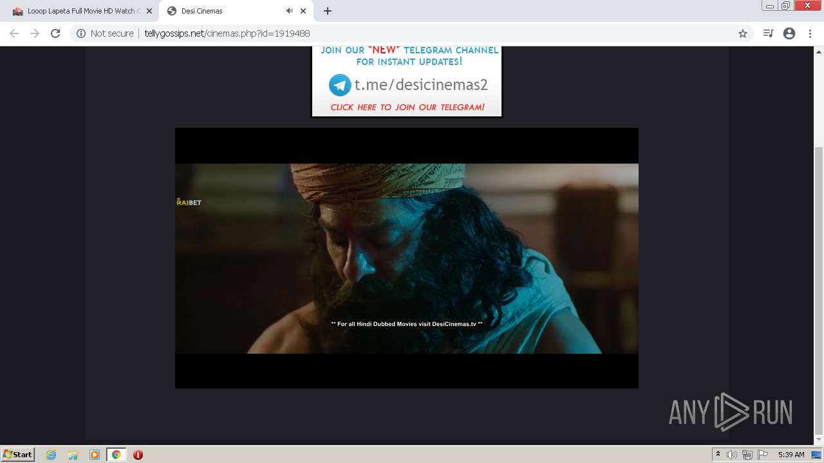The image size is (824, 463).
Task: Click the Telegram paper-plane logo
Action: click(340, 85)
